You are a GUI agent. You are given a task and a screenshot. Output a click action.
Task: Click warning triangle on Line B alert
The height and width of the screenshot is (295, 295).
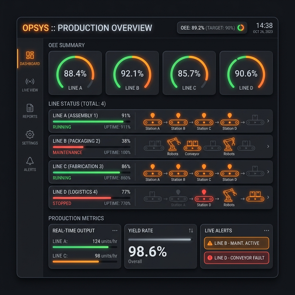[x=210, y=243]
